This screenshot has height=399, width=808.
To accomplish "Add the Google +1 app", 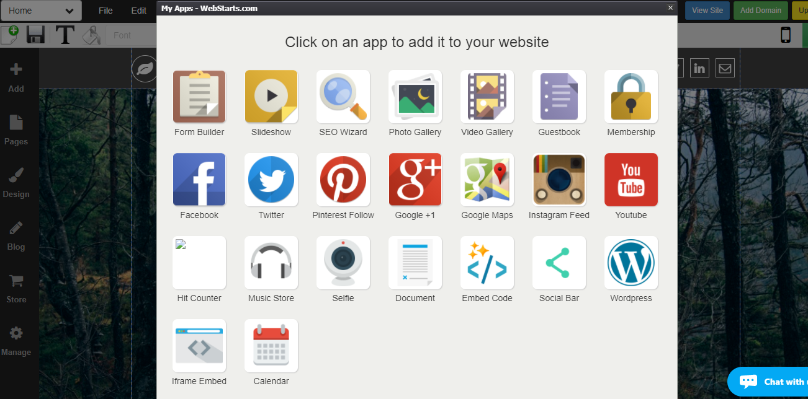I will tap(415, 180).
